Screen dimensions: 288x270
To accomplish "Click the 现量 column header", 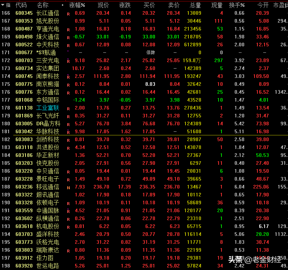I will pos(217,5).
